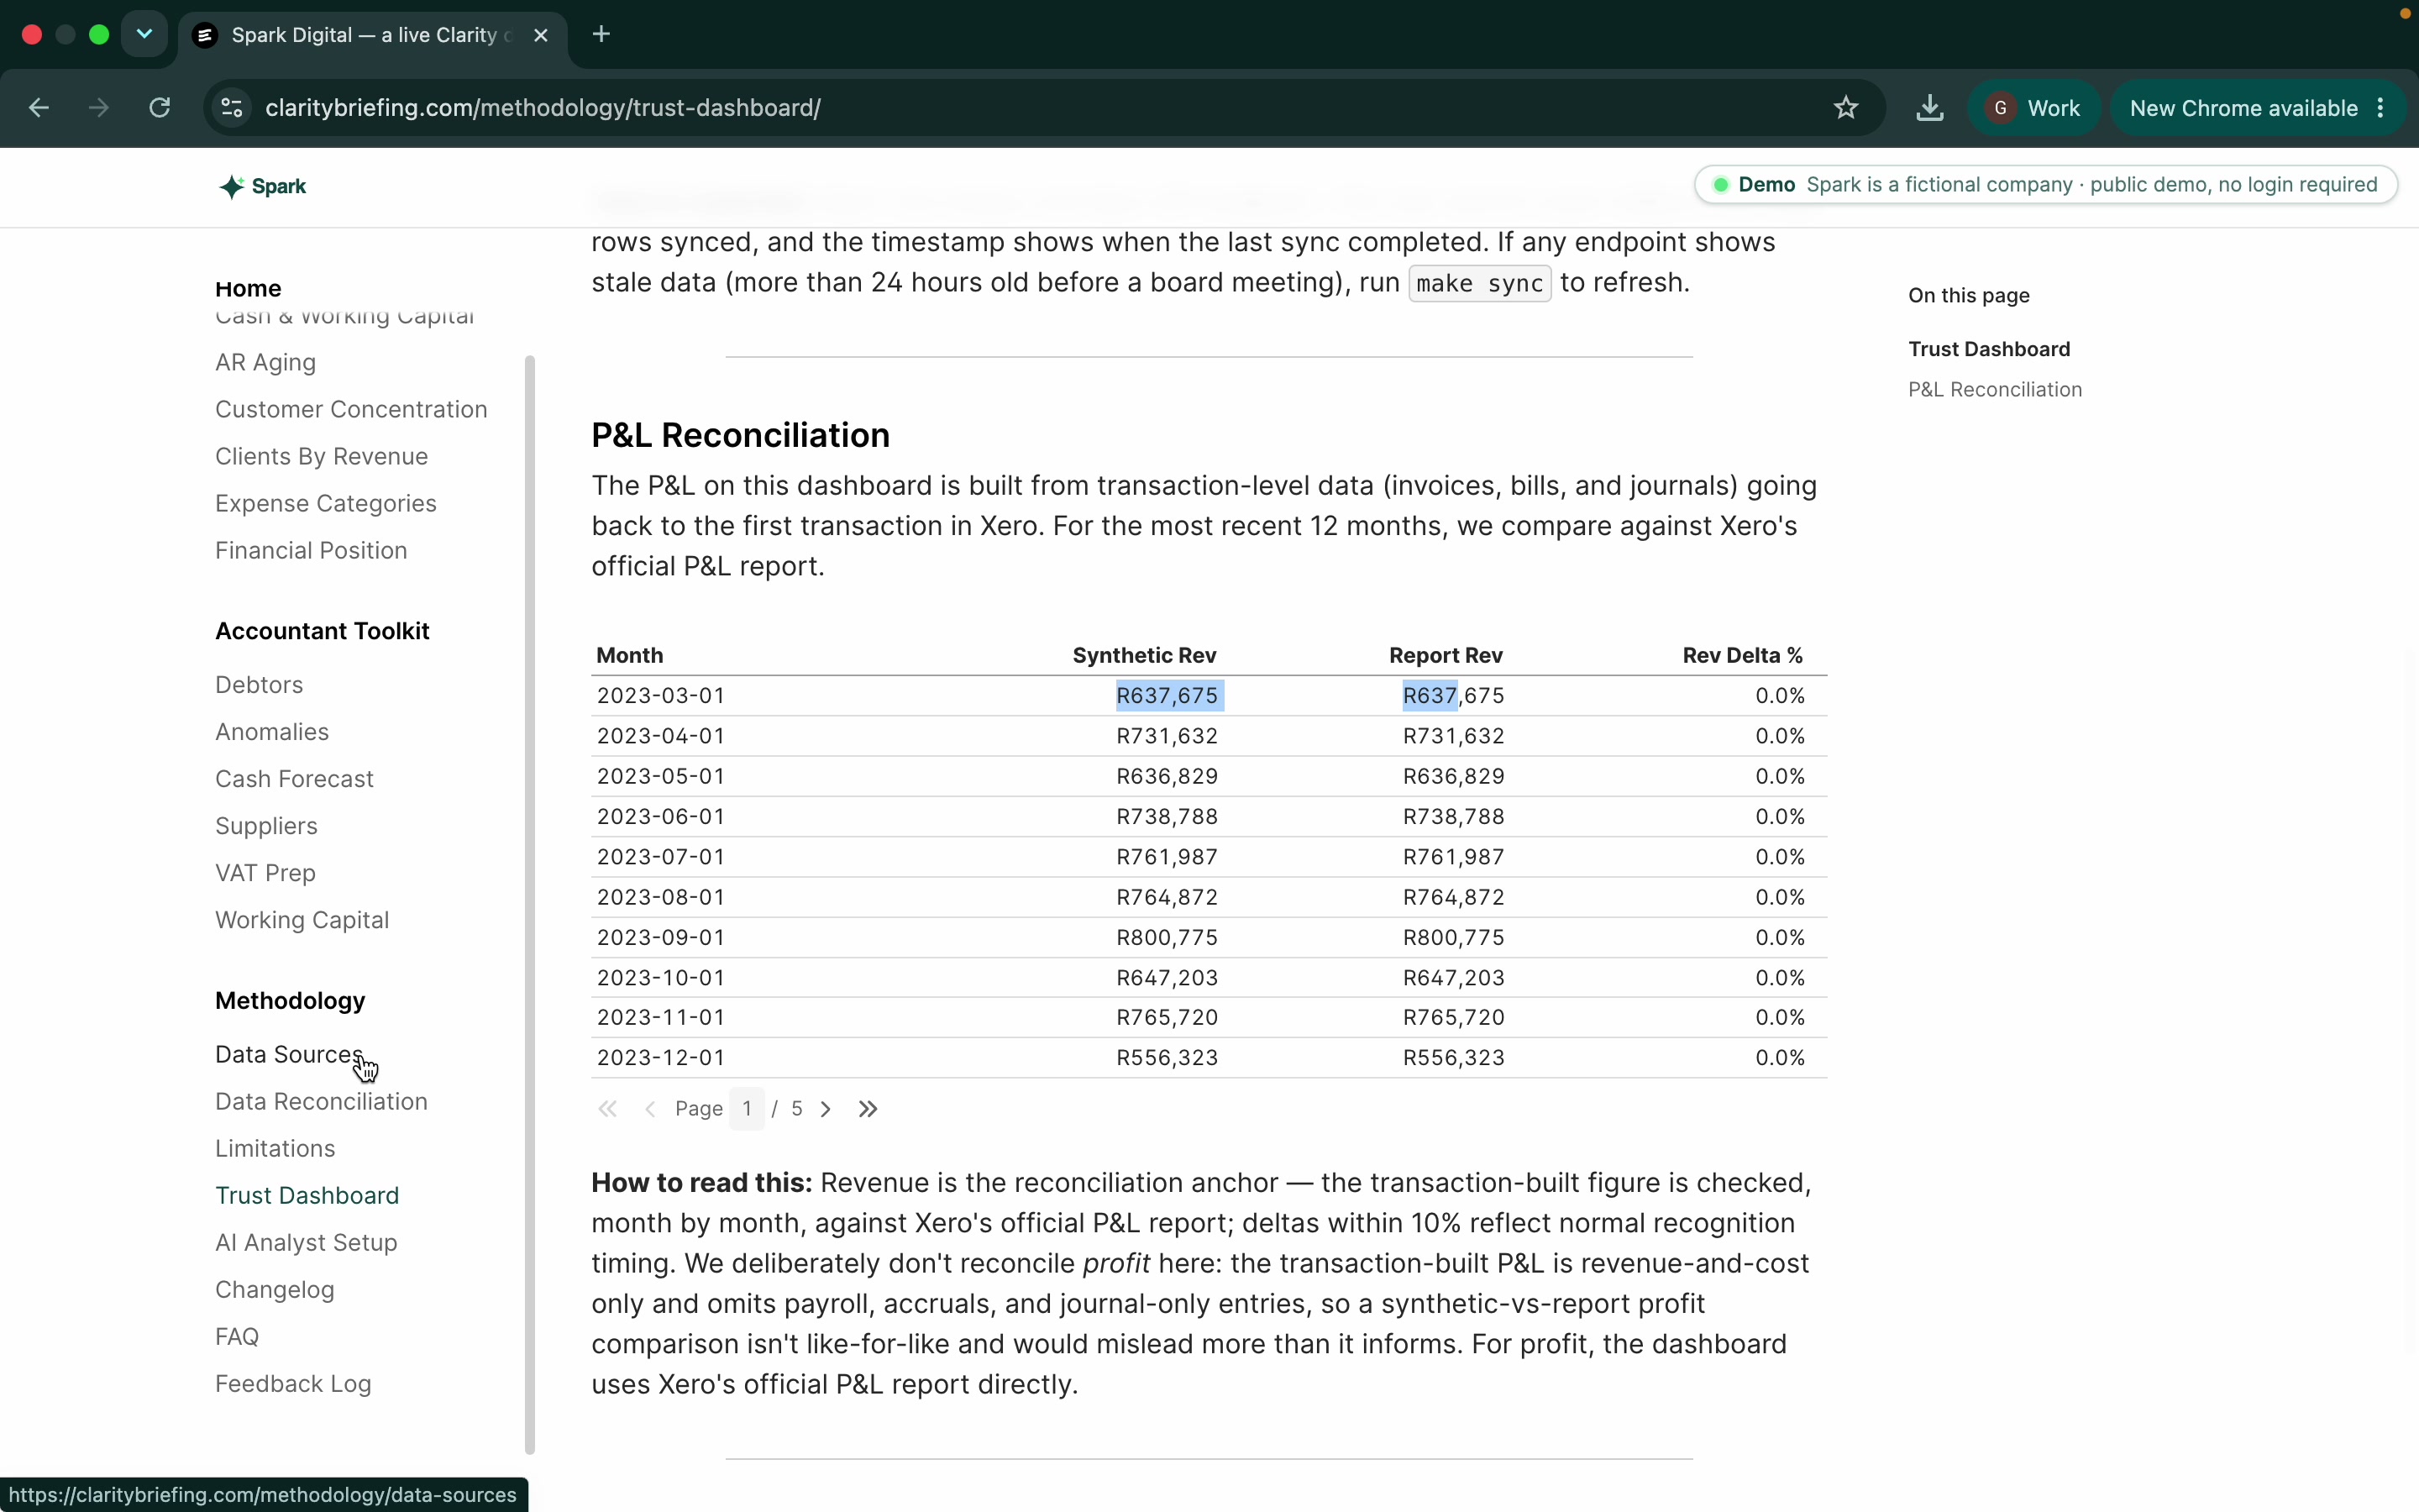Go to Limitations page
Viewport: 2419px width, 1512px height.
pyautogui.click(x=275, y=1149)
